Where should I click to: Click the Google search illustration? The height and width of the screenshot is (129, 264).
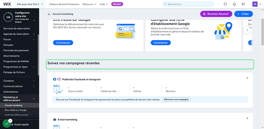click(126, 31)
